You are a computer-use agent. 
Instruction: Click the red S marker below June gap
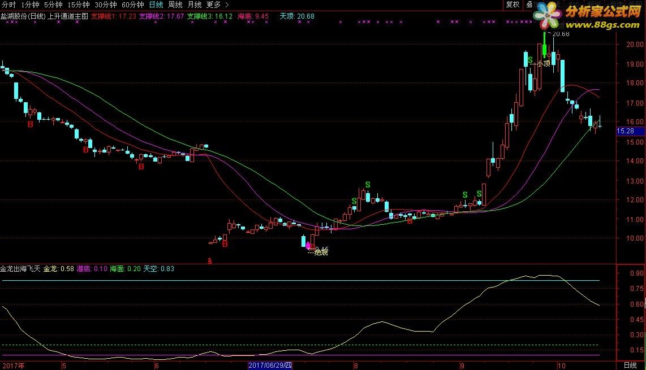tap(210, 261)
